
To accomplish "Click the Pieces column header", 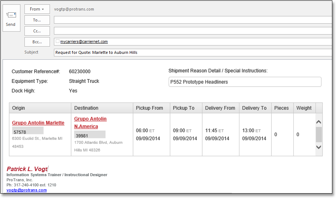I will pyautogui.click(x=282, y=108).
